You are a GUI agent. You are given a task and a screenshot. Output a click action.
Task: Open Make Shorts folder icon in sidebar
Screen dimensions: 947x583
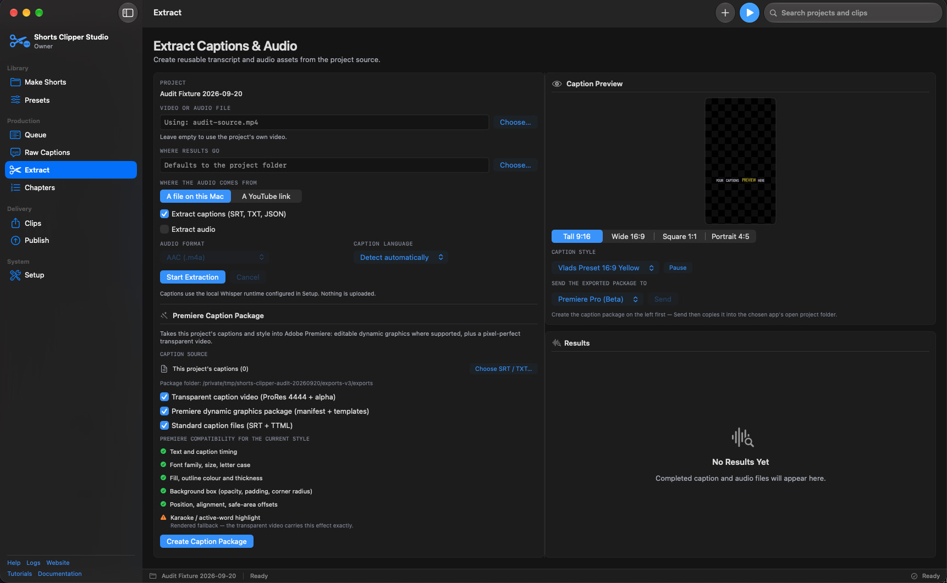click(15, 82)
